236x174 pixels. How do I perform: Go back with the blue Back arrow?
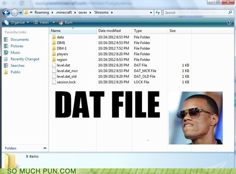tap(6, 13)
